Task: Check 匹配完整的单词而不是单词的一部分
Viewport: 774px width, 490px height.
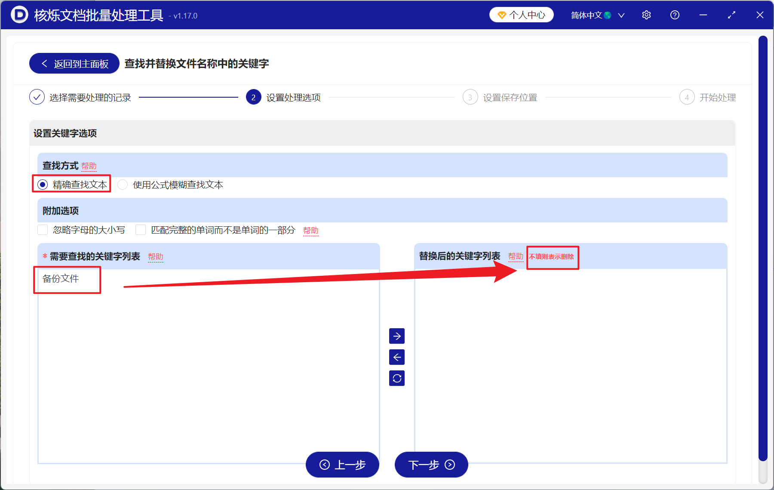Action: pyautogui.click(x=141, y=230)
